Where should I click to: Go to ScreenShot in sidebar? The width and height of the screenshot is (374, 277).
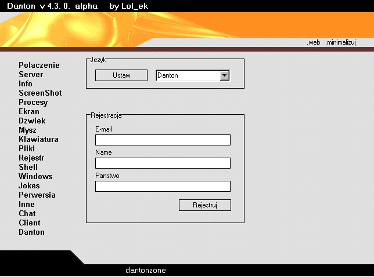(40, 93)
